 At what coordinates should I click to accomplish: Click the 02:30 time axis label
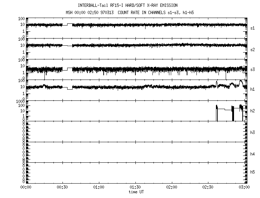pyautogui.click(x=208, y=187)
